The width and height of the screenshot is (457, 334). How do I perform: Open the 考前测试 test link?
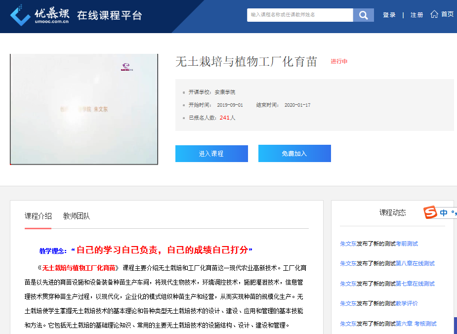point(407,244)
